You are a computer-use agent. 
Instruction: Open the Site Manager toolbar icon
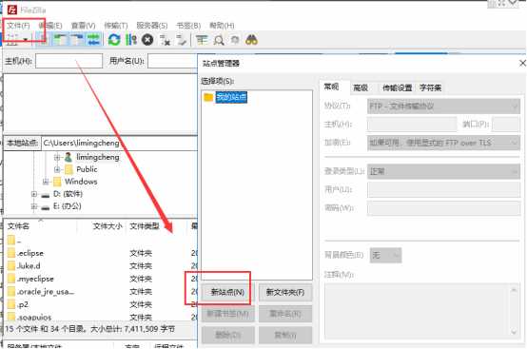12,40
